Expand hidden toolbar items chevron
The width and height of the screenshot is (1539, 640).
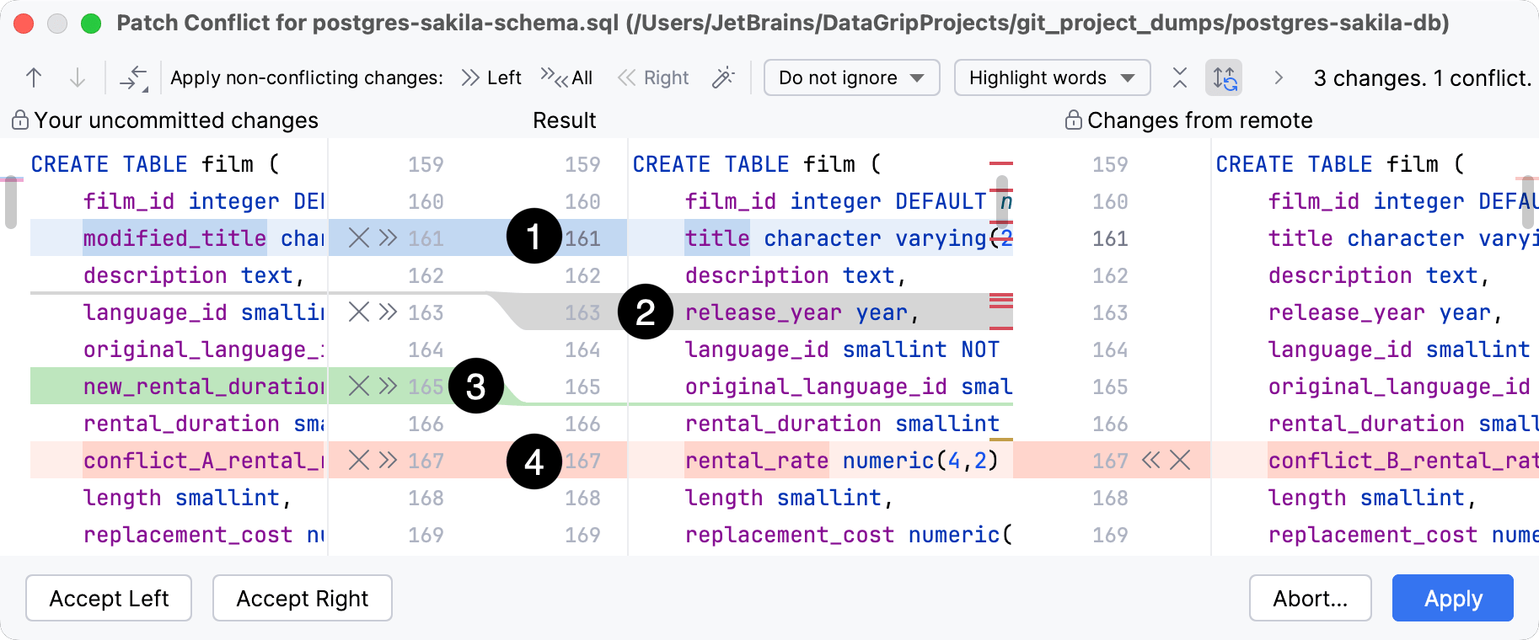tap(1279, 78)
